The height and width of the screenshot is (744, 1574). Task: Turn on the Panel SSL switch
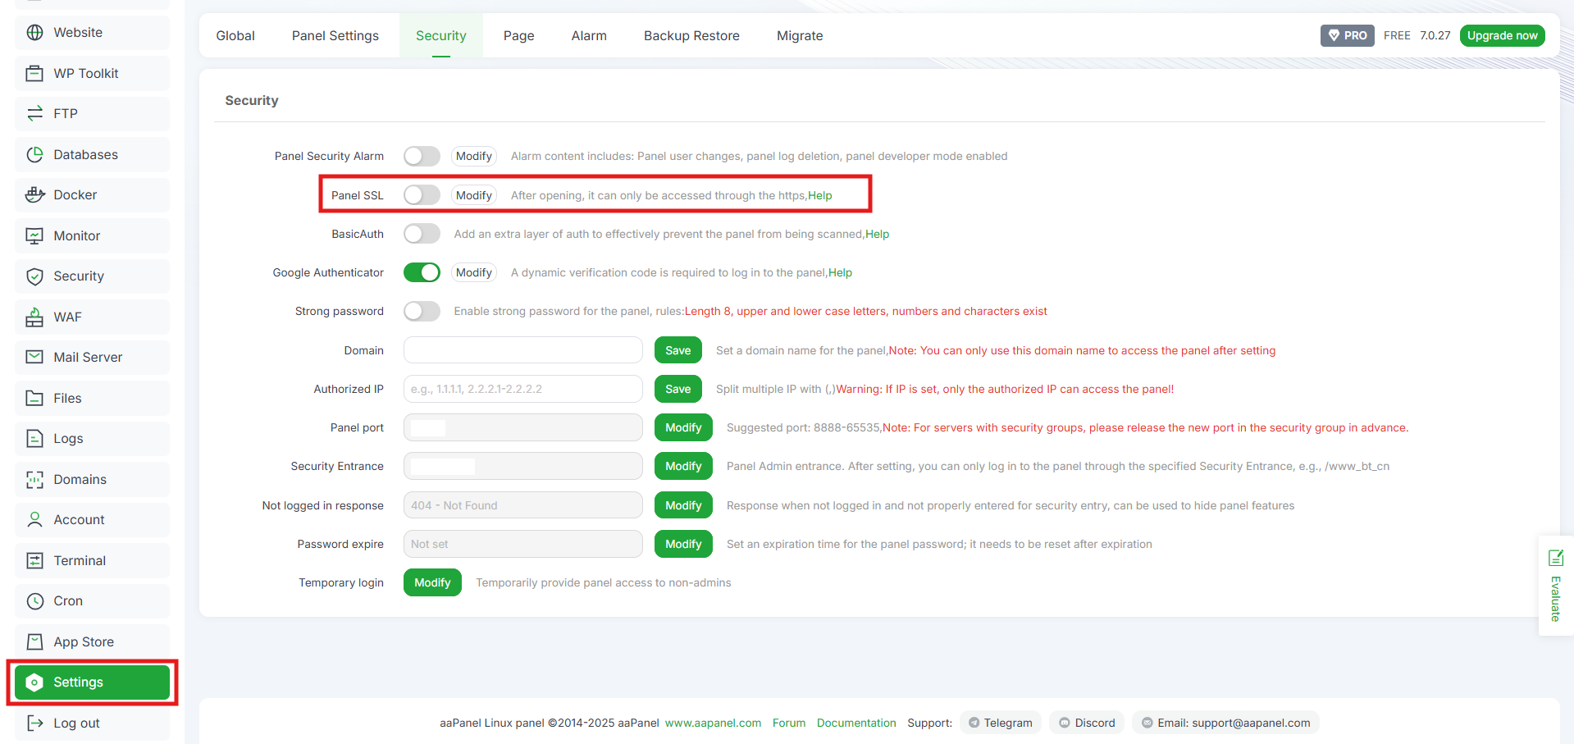pos(422,195)
